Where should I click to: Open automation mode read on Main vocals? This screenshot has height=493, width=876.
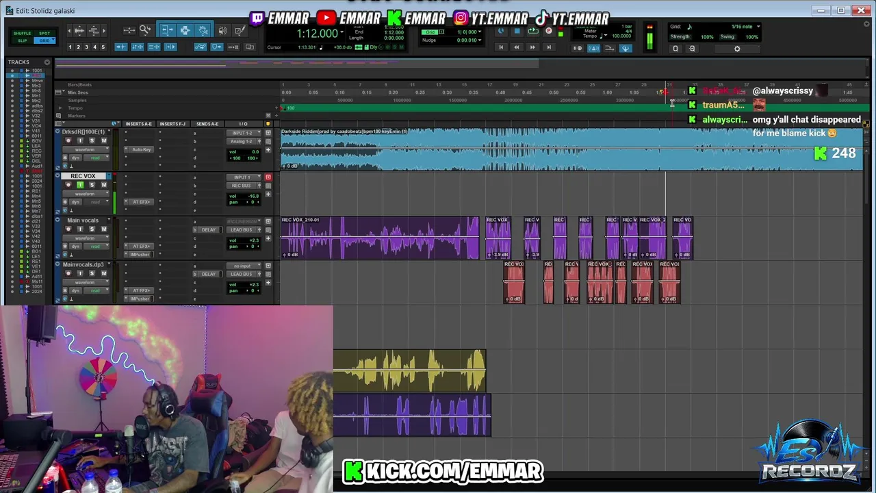[96, 246]
